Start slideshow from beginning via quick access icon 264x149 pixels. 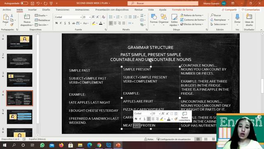coord(51,3)
